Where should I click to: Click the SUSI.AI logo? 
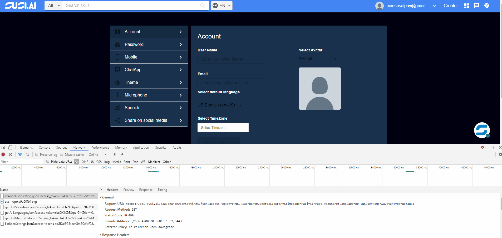click(21, 5)
